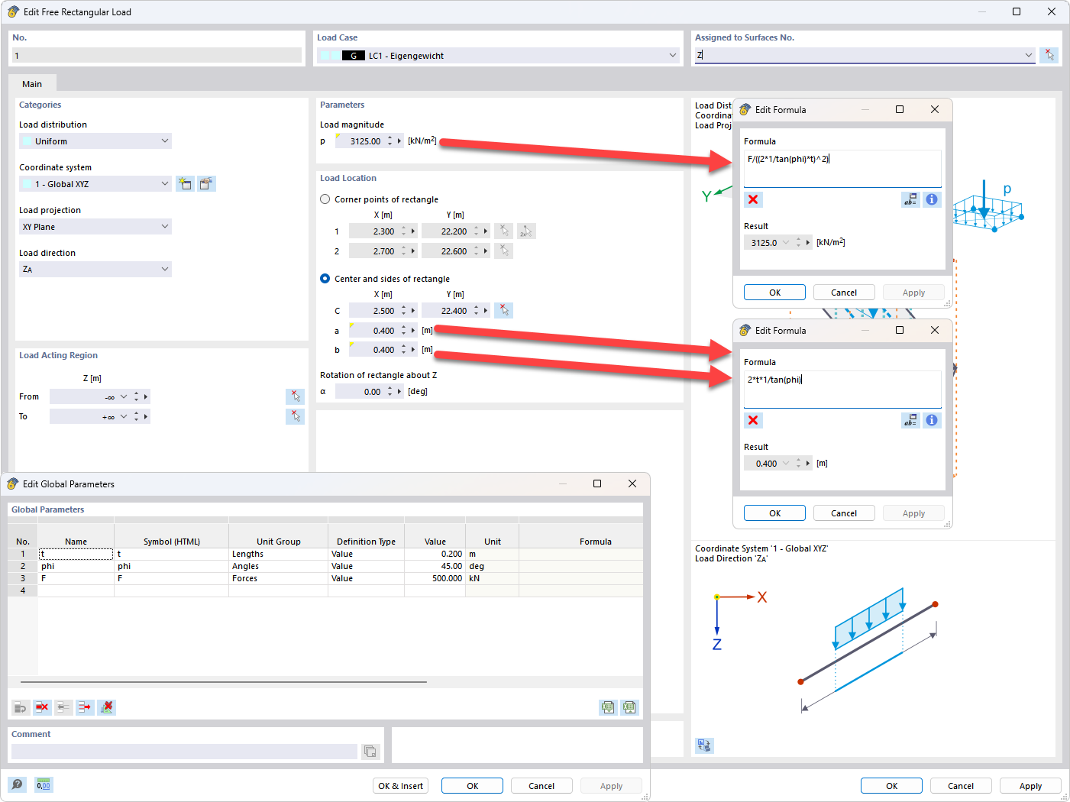1070x802 pixels.
Task: Click the Name column header in parameters table
Action: (76, 542)
